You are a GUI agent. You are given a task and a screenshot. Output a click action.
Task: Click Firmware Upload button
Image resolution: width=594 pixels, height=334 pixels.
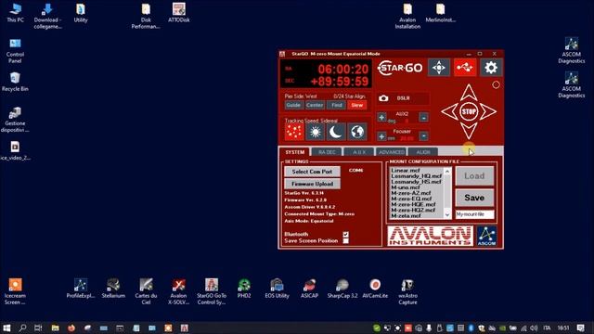(x=312, y=184)
